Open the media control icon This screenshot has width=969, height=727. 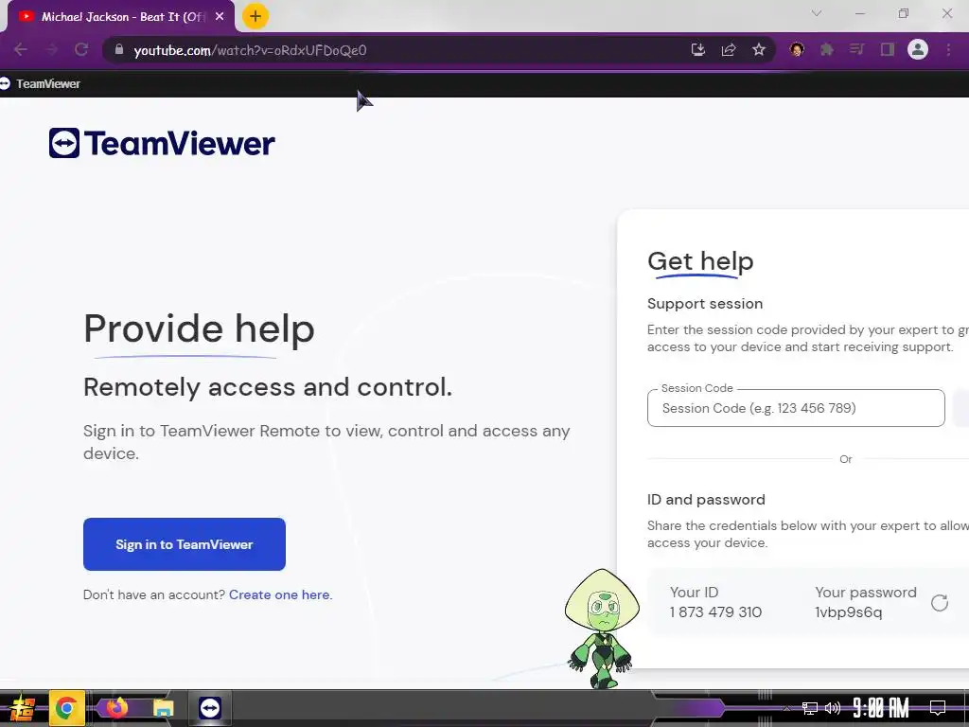[856, 49]
